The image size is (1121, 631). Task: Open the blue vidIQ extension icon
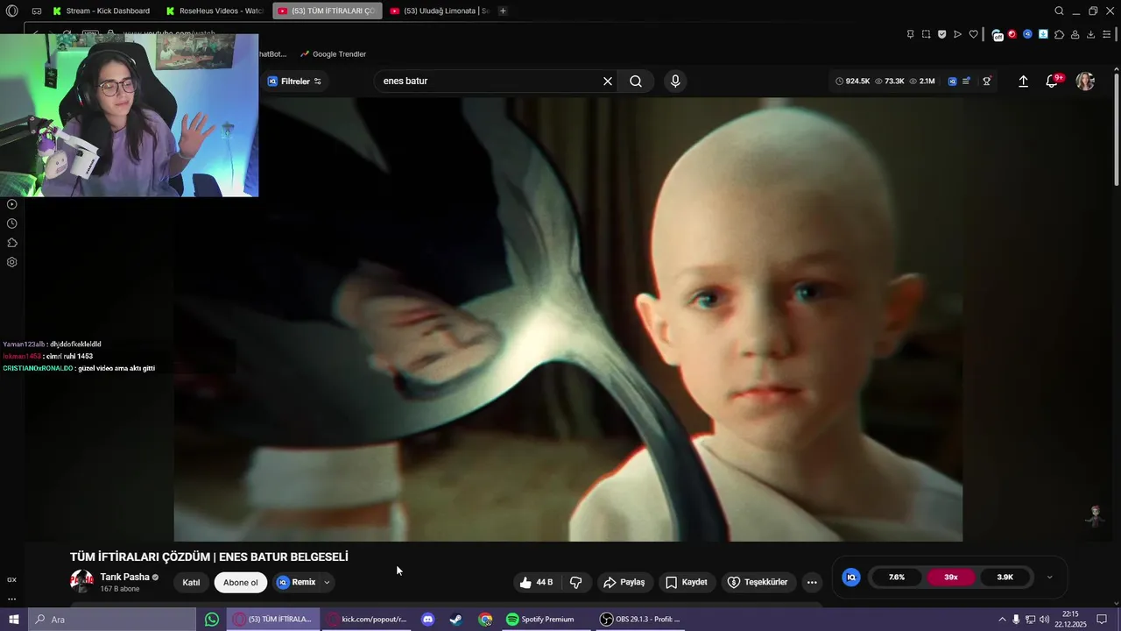1028,34
